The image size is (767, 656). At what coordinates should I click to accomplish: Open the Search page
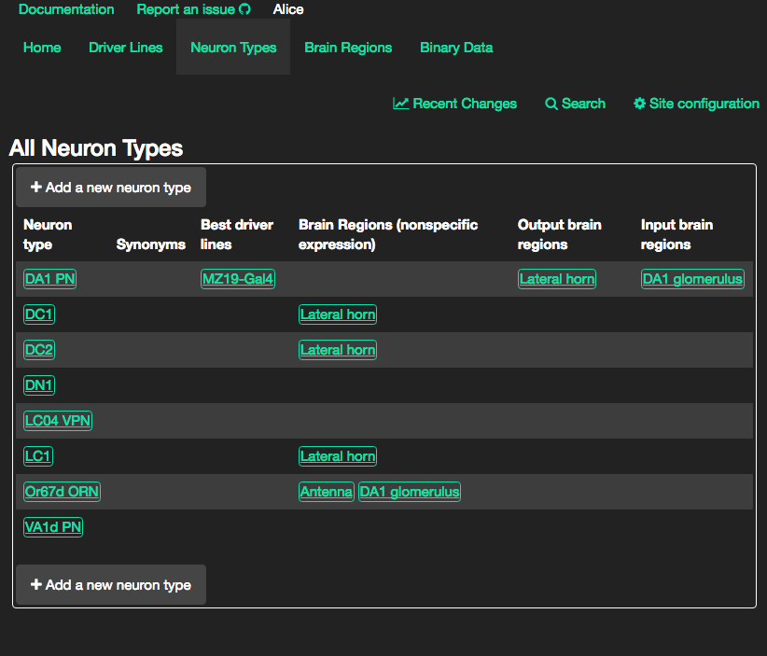coord(575,104)
